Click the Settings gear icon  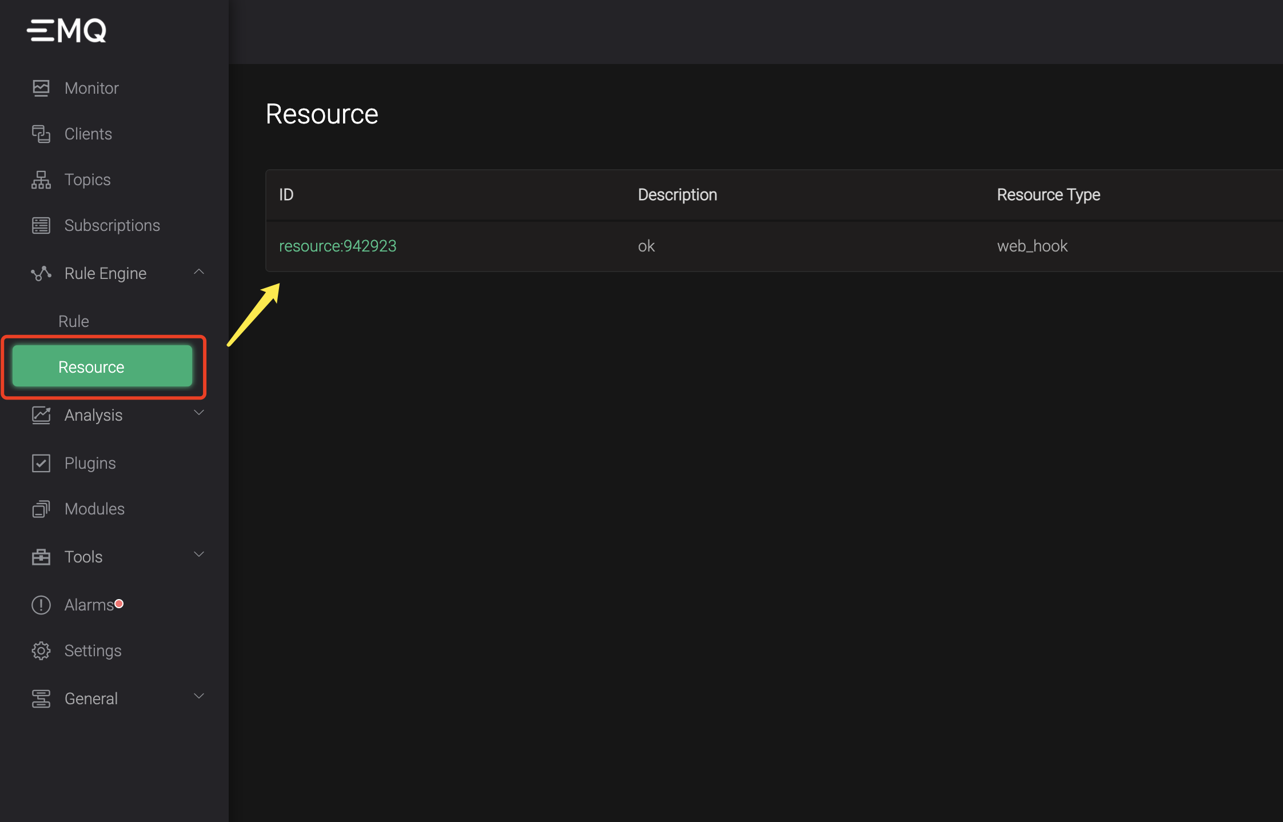tap(41, 651)
